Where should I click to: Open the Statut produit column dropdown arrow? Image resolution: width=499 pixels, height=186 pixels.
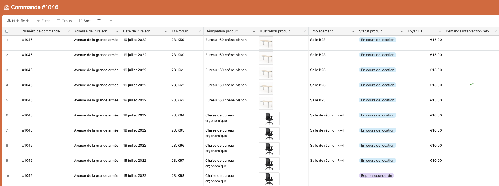click(x=402, y=31)
